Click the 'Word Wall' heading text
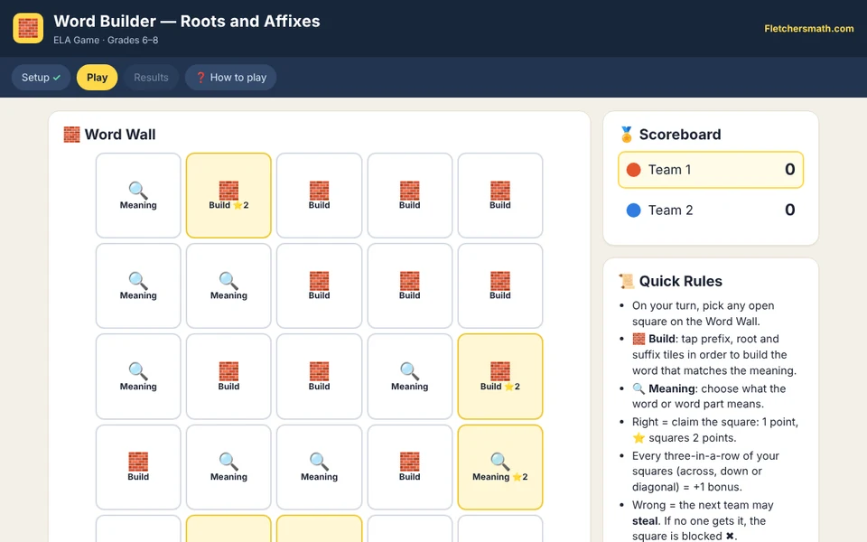867x542 pixels. click(120, 135)
